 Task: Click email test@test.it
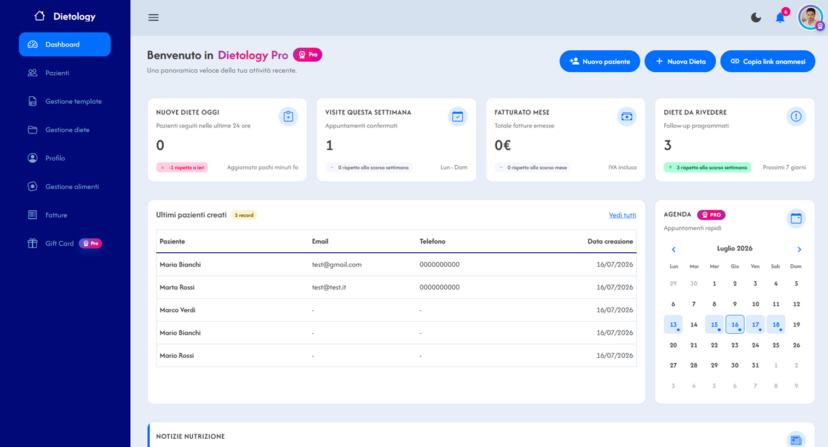[329, 287]
